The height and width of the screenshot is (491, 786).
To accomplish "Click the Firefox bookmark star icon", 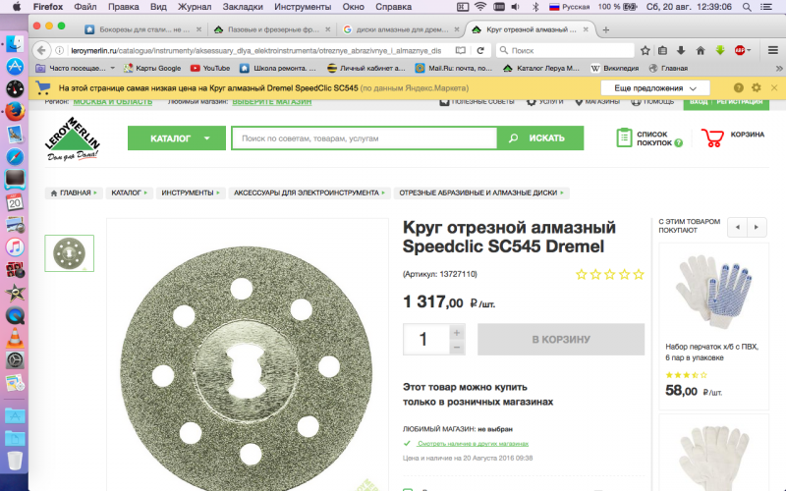I will point(645,50).
